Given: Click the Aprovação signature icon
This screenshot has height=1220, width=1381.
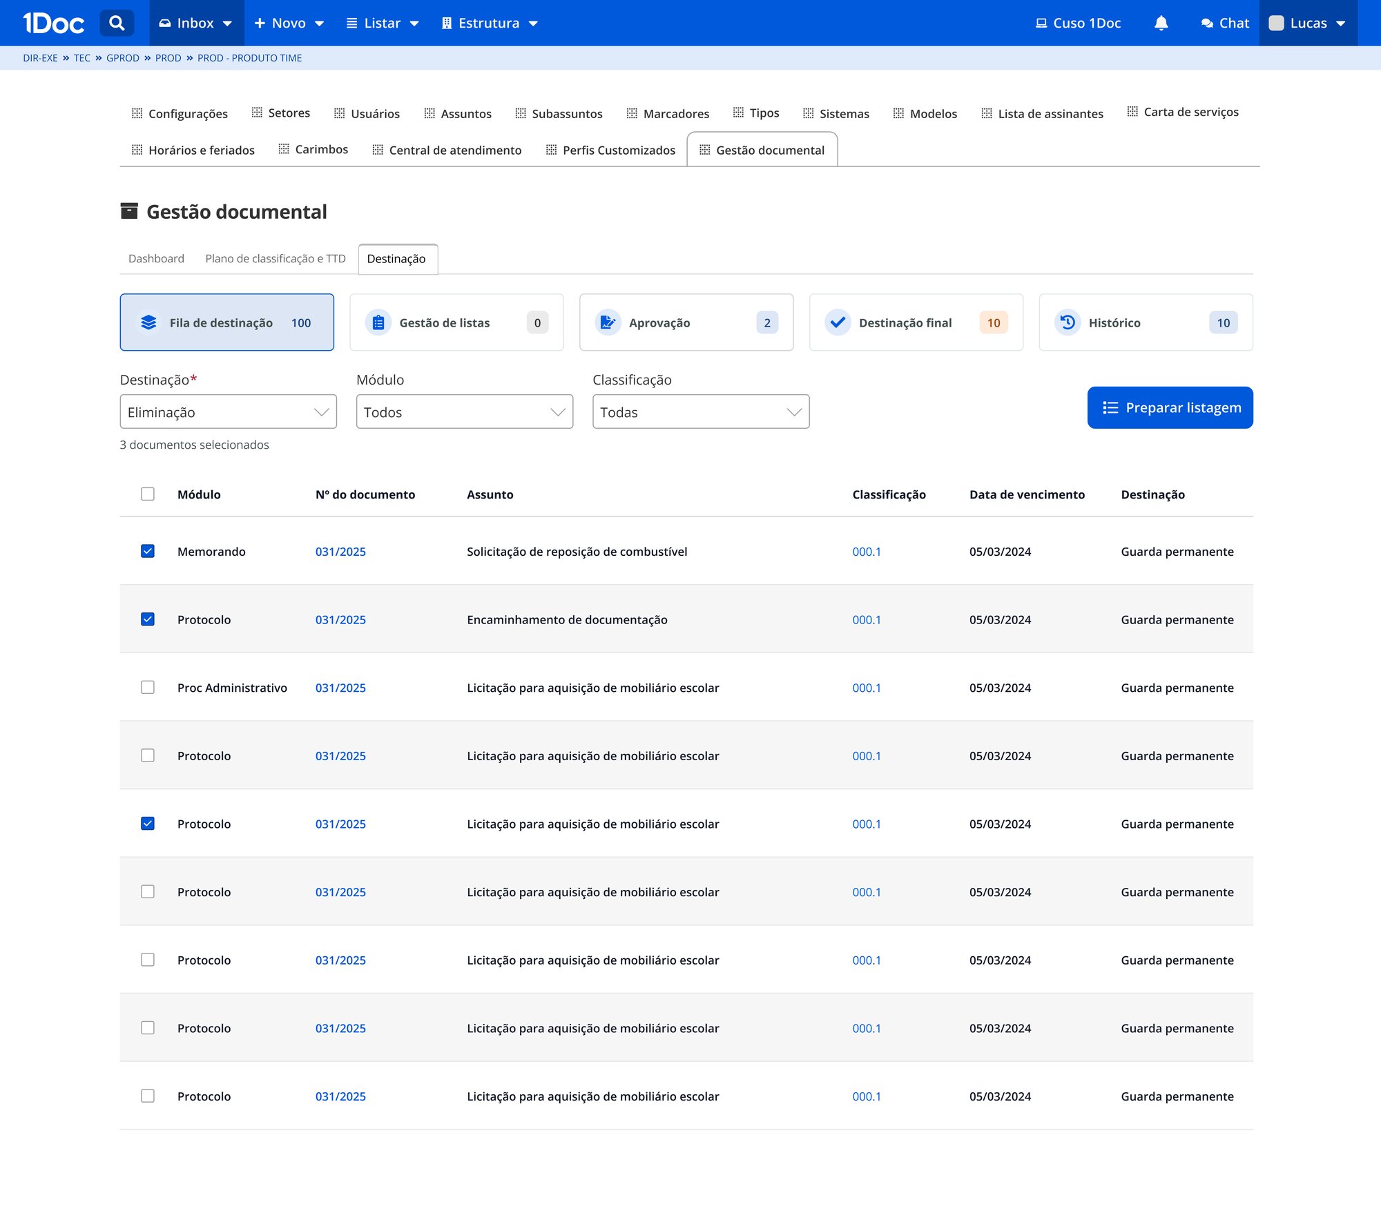Looking at the screenshot, I should pos(608,322).
